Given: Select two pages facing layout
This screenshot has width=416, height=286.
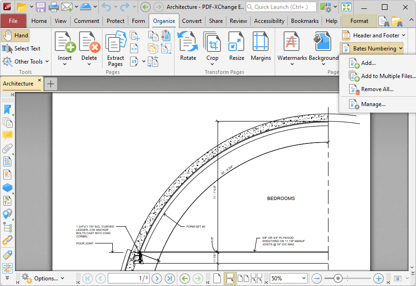Looking at the screenshot, I should tap(243, 279).
